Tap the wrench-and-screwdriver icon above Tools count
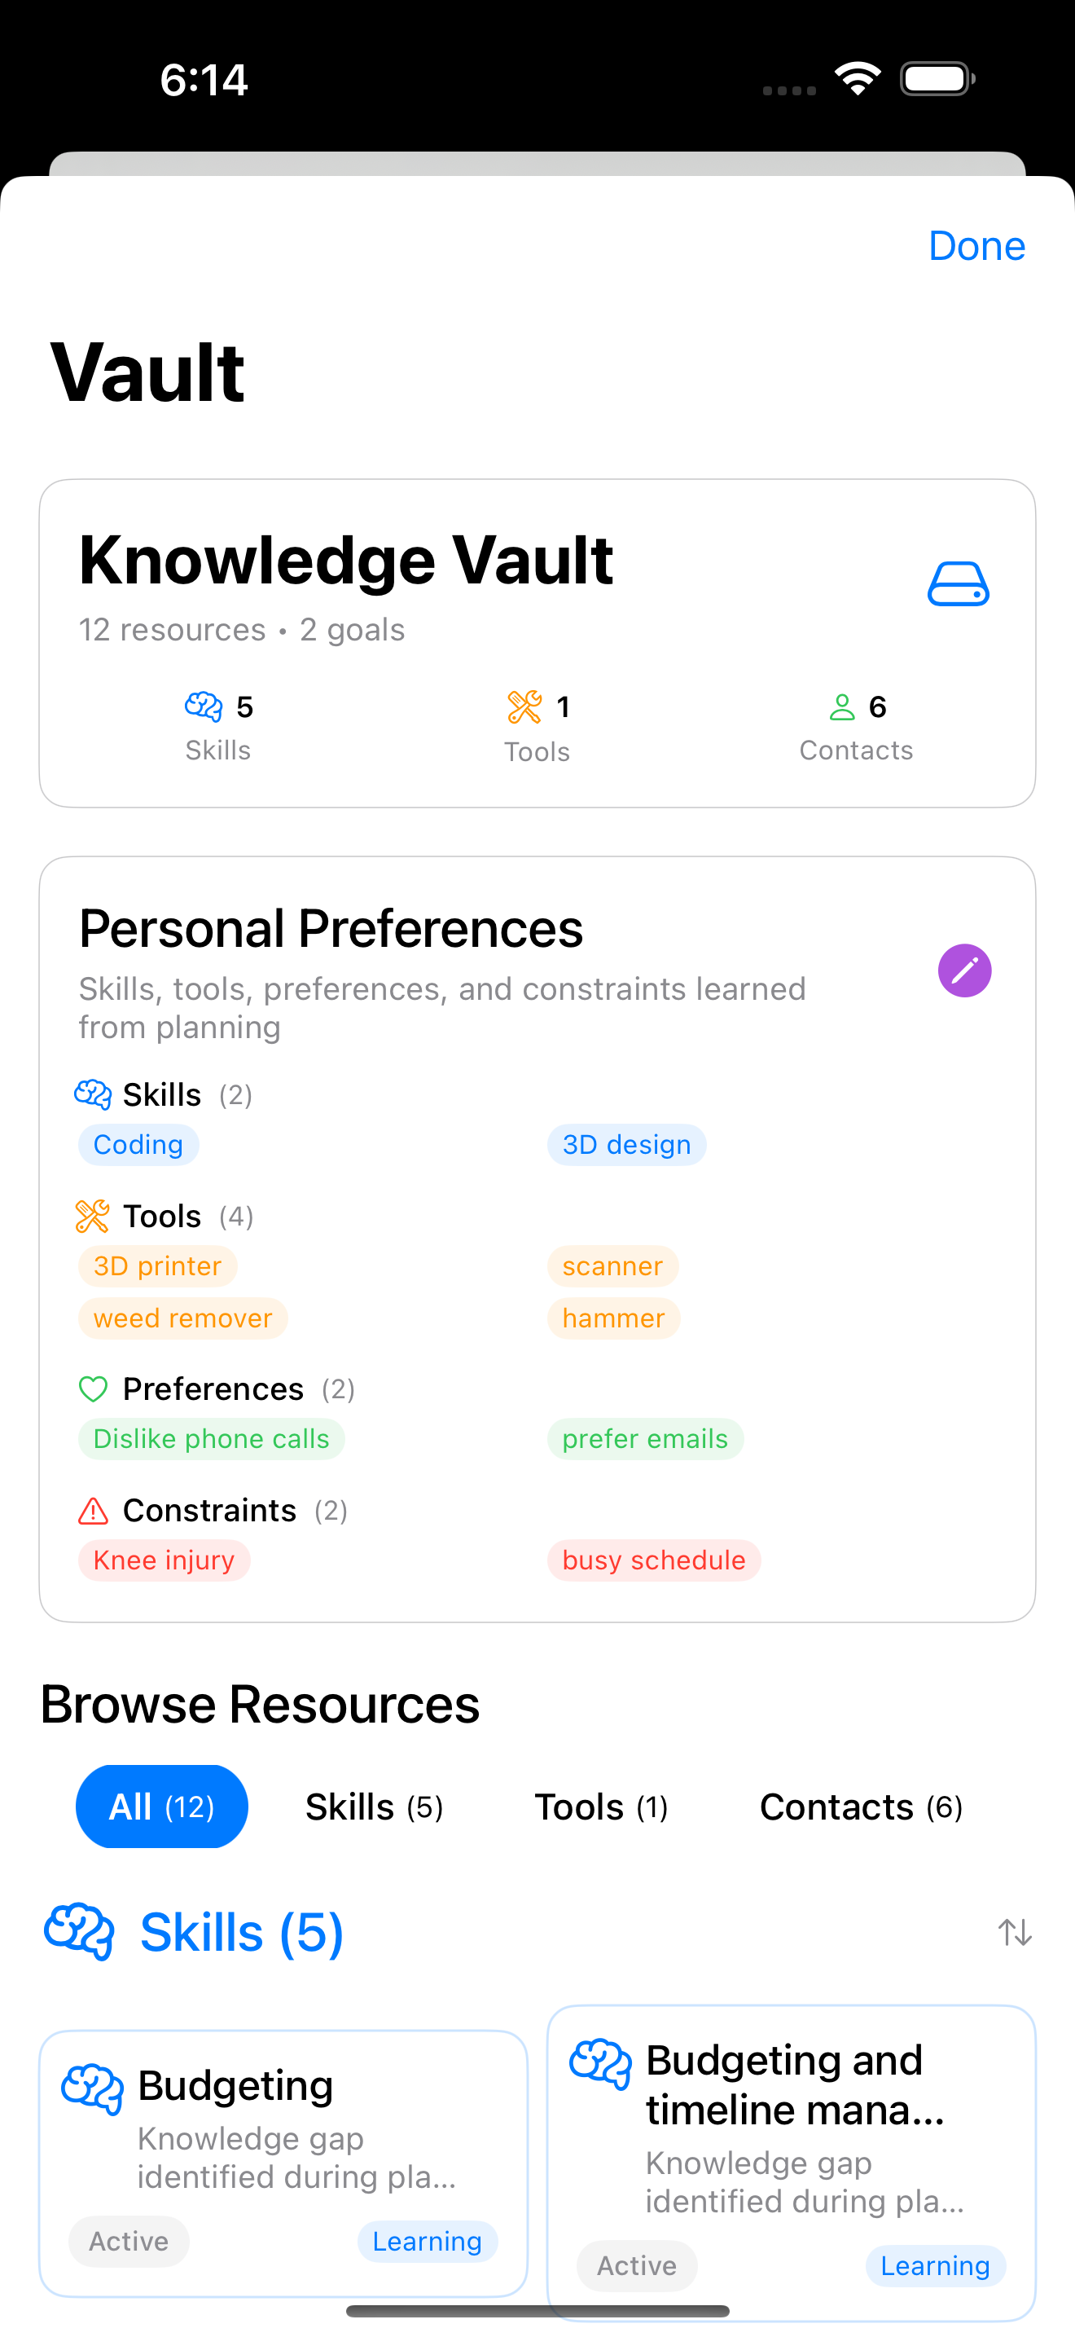 [524, 706]
